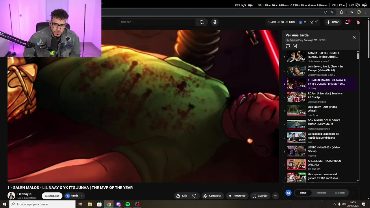The image size is (370, 208).
Task: Open File Explorer from taskbar
Action: tap(90, 204)
